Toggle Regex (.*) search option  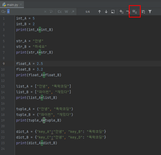pyautogui.click(x=73, y=12)
